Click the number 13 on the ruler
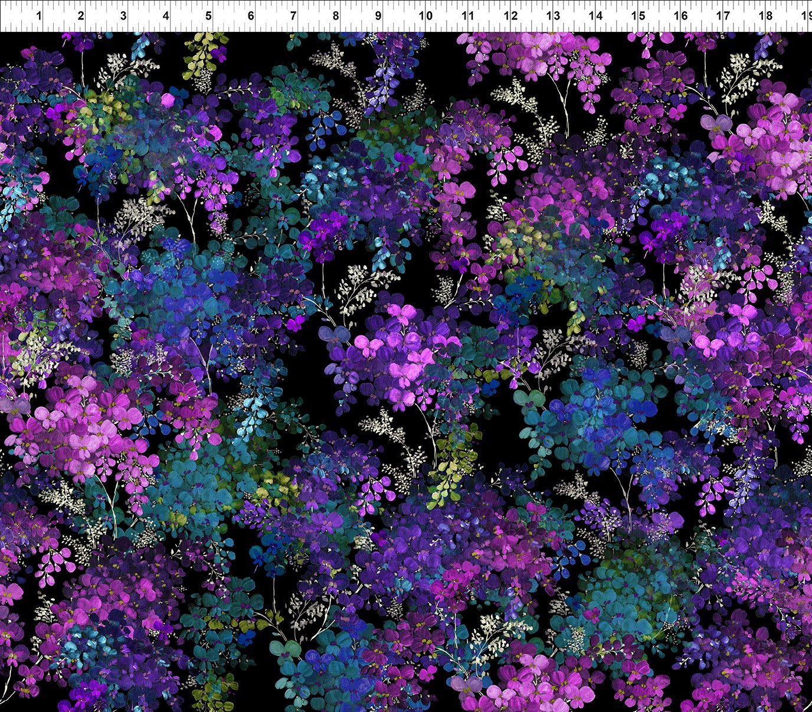 553,16
